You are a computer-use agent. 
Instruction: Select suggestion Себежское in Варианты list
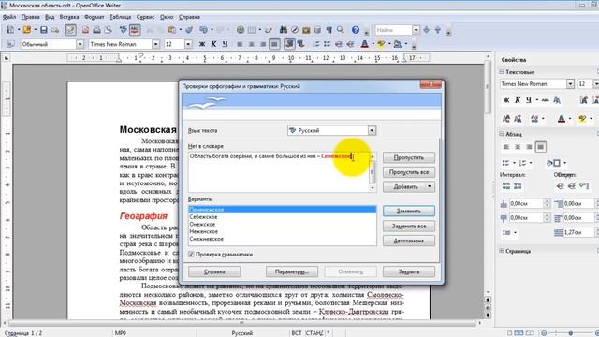coord(282,217)
